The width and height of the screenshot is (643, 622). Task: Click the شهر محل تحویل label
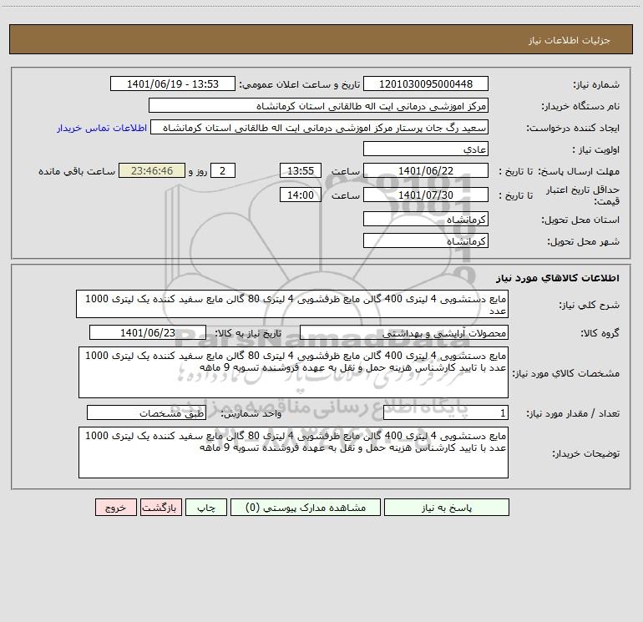coord(583,241)
